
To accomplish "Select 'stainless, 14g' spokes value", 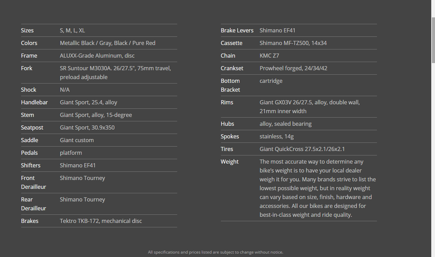I will coord(277,136).
